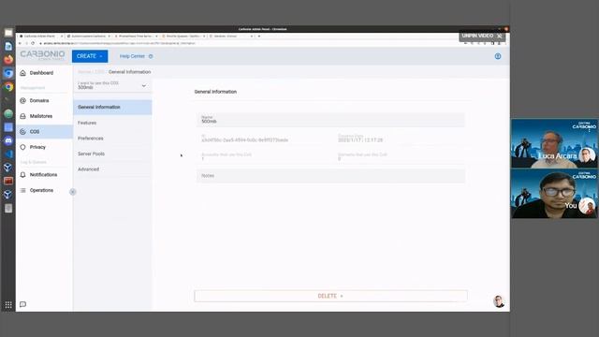Open the Dashboard home icon

(x=22, y=73)
